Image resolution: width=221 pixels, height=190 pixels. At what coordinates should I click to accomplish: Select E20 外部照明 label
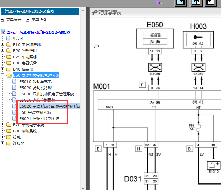(x=25, y=51)
